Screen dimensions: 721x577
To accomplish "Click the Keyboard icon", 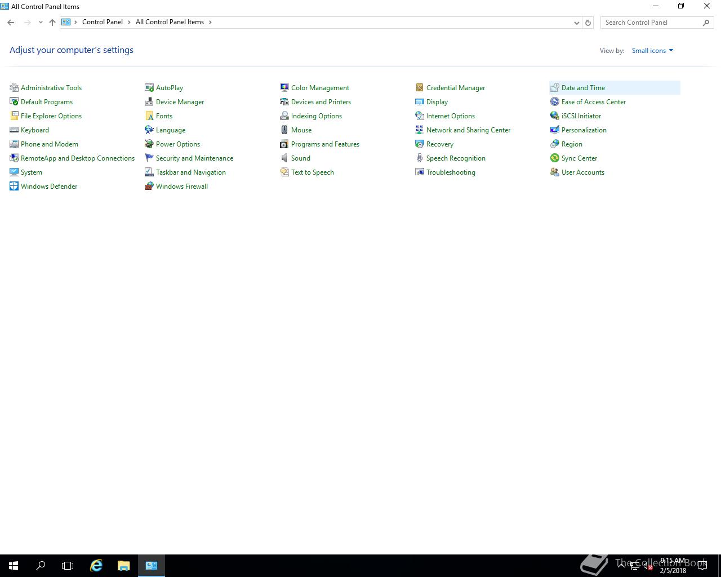I will (14, 130).
